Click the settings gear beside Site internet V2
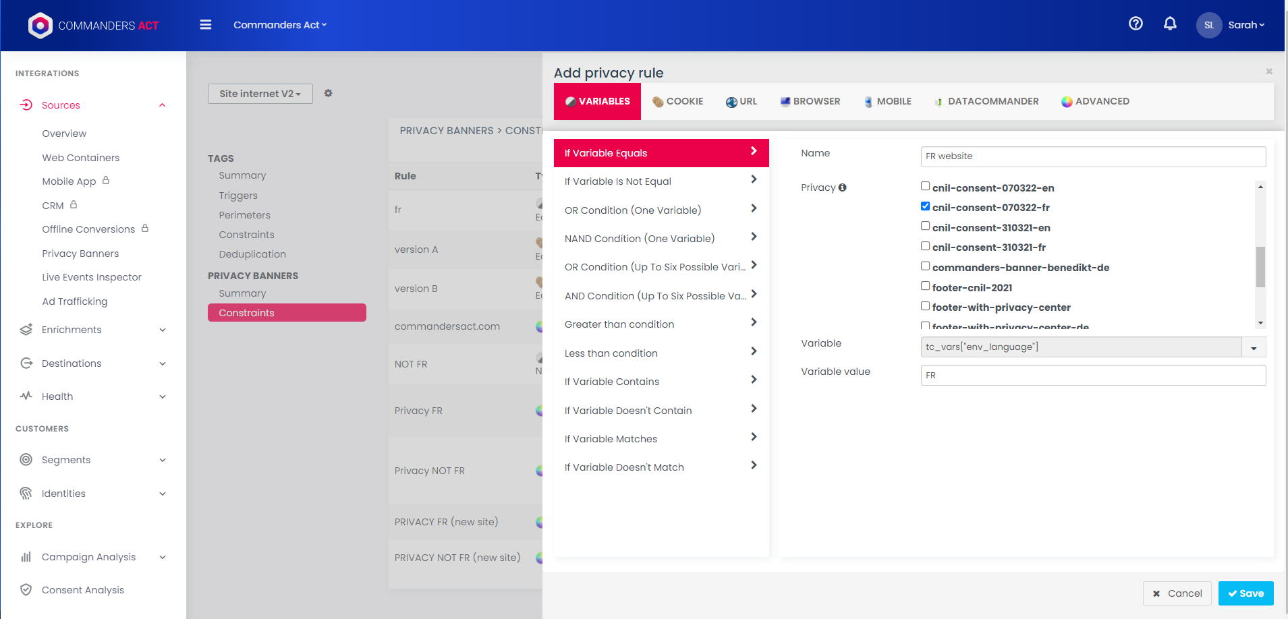 [x=328, y=93]
